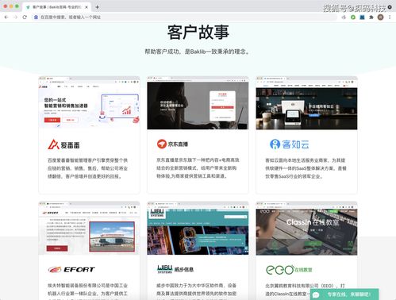Click the browser forward arrow
Screen dimensions: 396x300
(15, 17)
